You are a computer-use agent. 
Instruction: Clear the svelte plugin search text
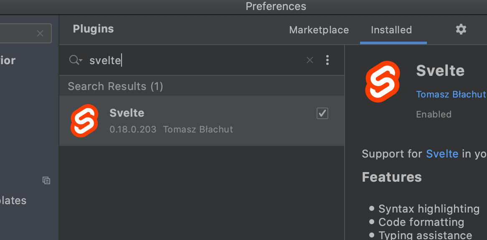(x=309, y=60)
